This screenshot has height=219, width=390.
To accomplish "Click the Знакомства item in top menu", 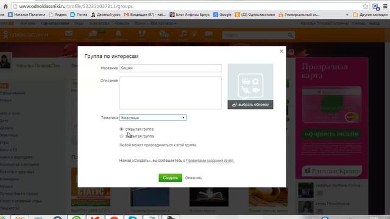I will [x=99, y=23].
